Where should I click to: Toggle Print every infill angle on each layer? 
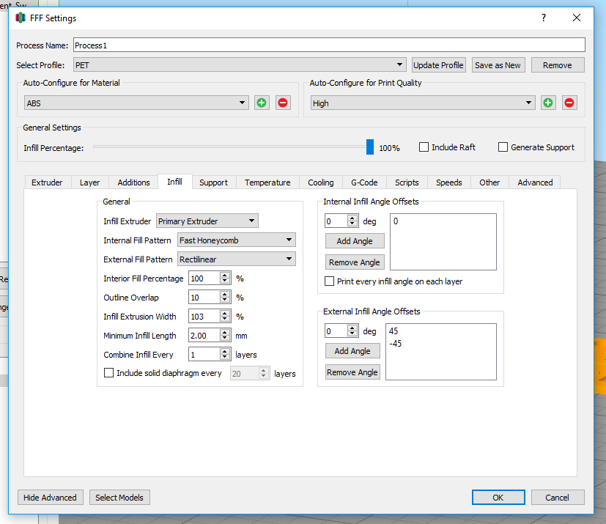click(x=329, y=281)
